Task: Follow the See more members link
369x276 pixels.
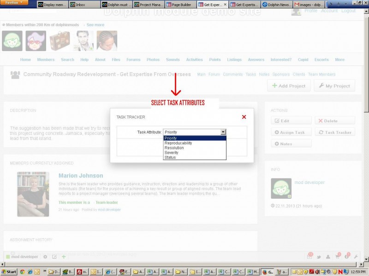Action: coord(95,25)
